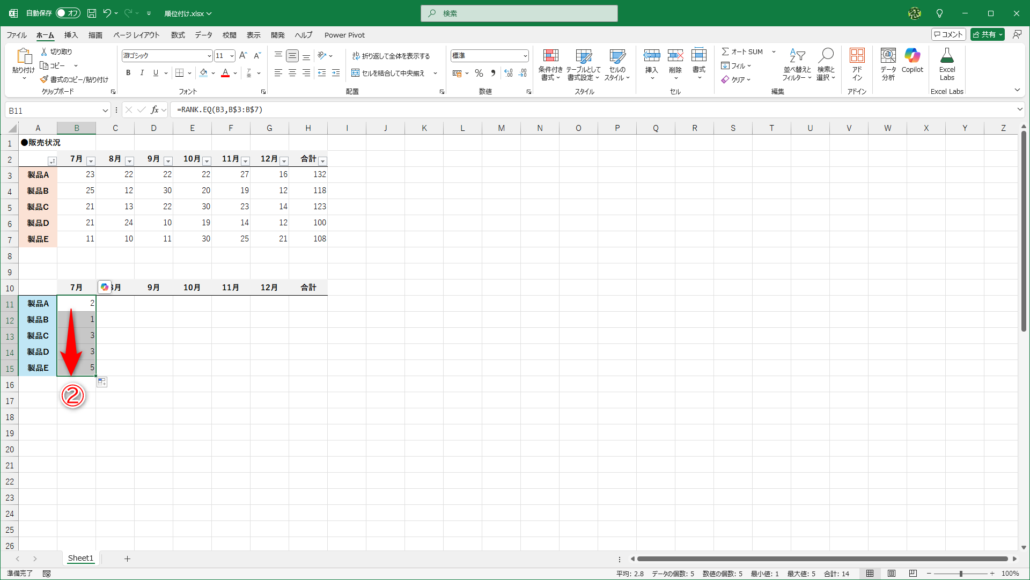
Task: Toggle Bold formatting button
Action: point(128,73)
